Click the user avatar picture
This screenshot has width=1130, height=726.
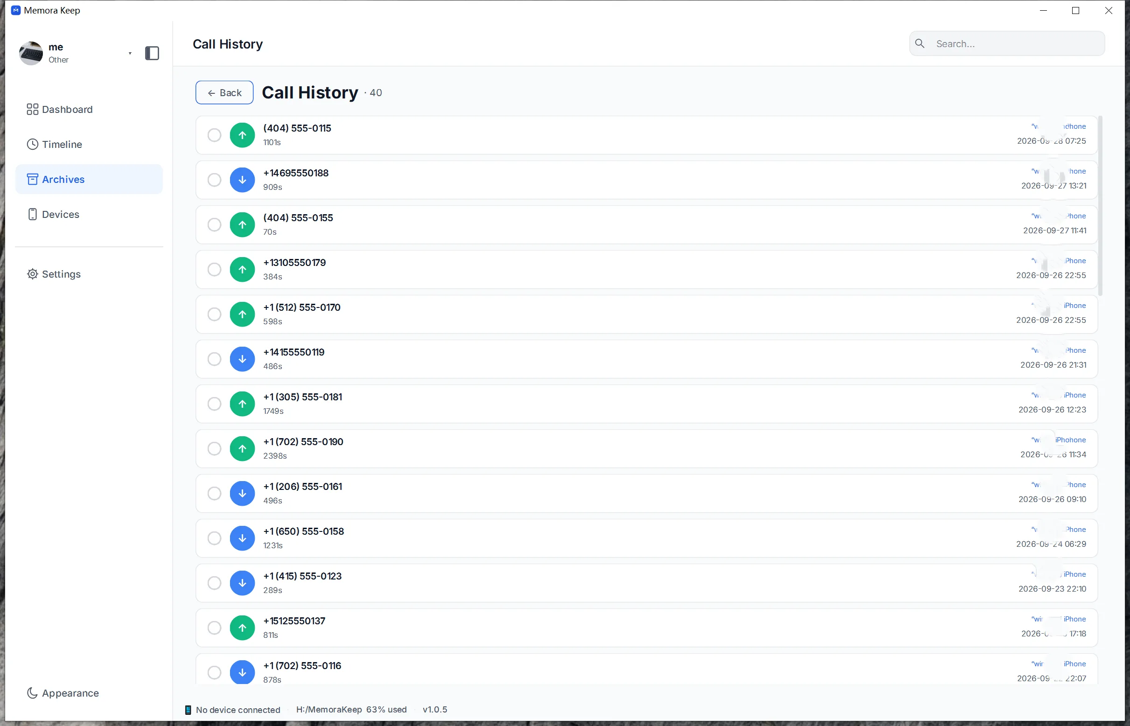click(31, 53)
